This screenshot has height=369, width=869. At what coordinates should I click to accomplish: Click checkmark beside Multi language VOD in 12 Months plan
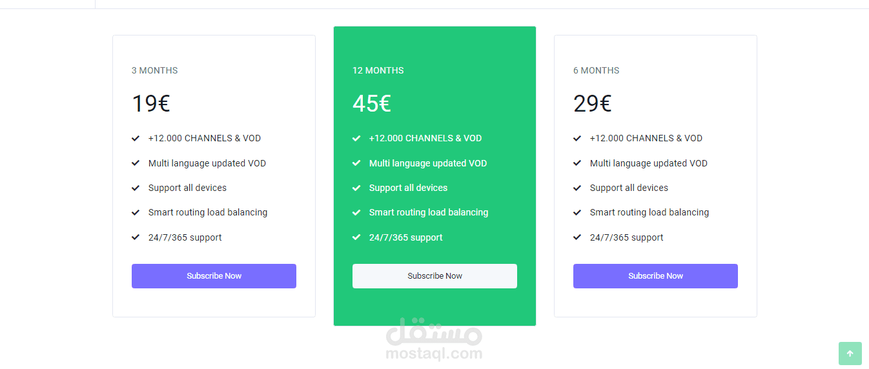[x=356, y=163]
